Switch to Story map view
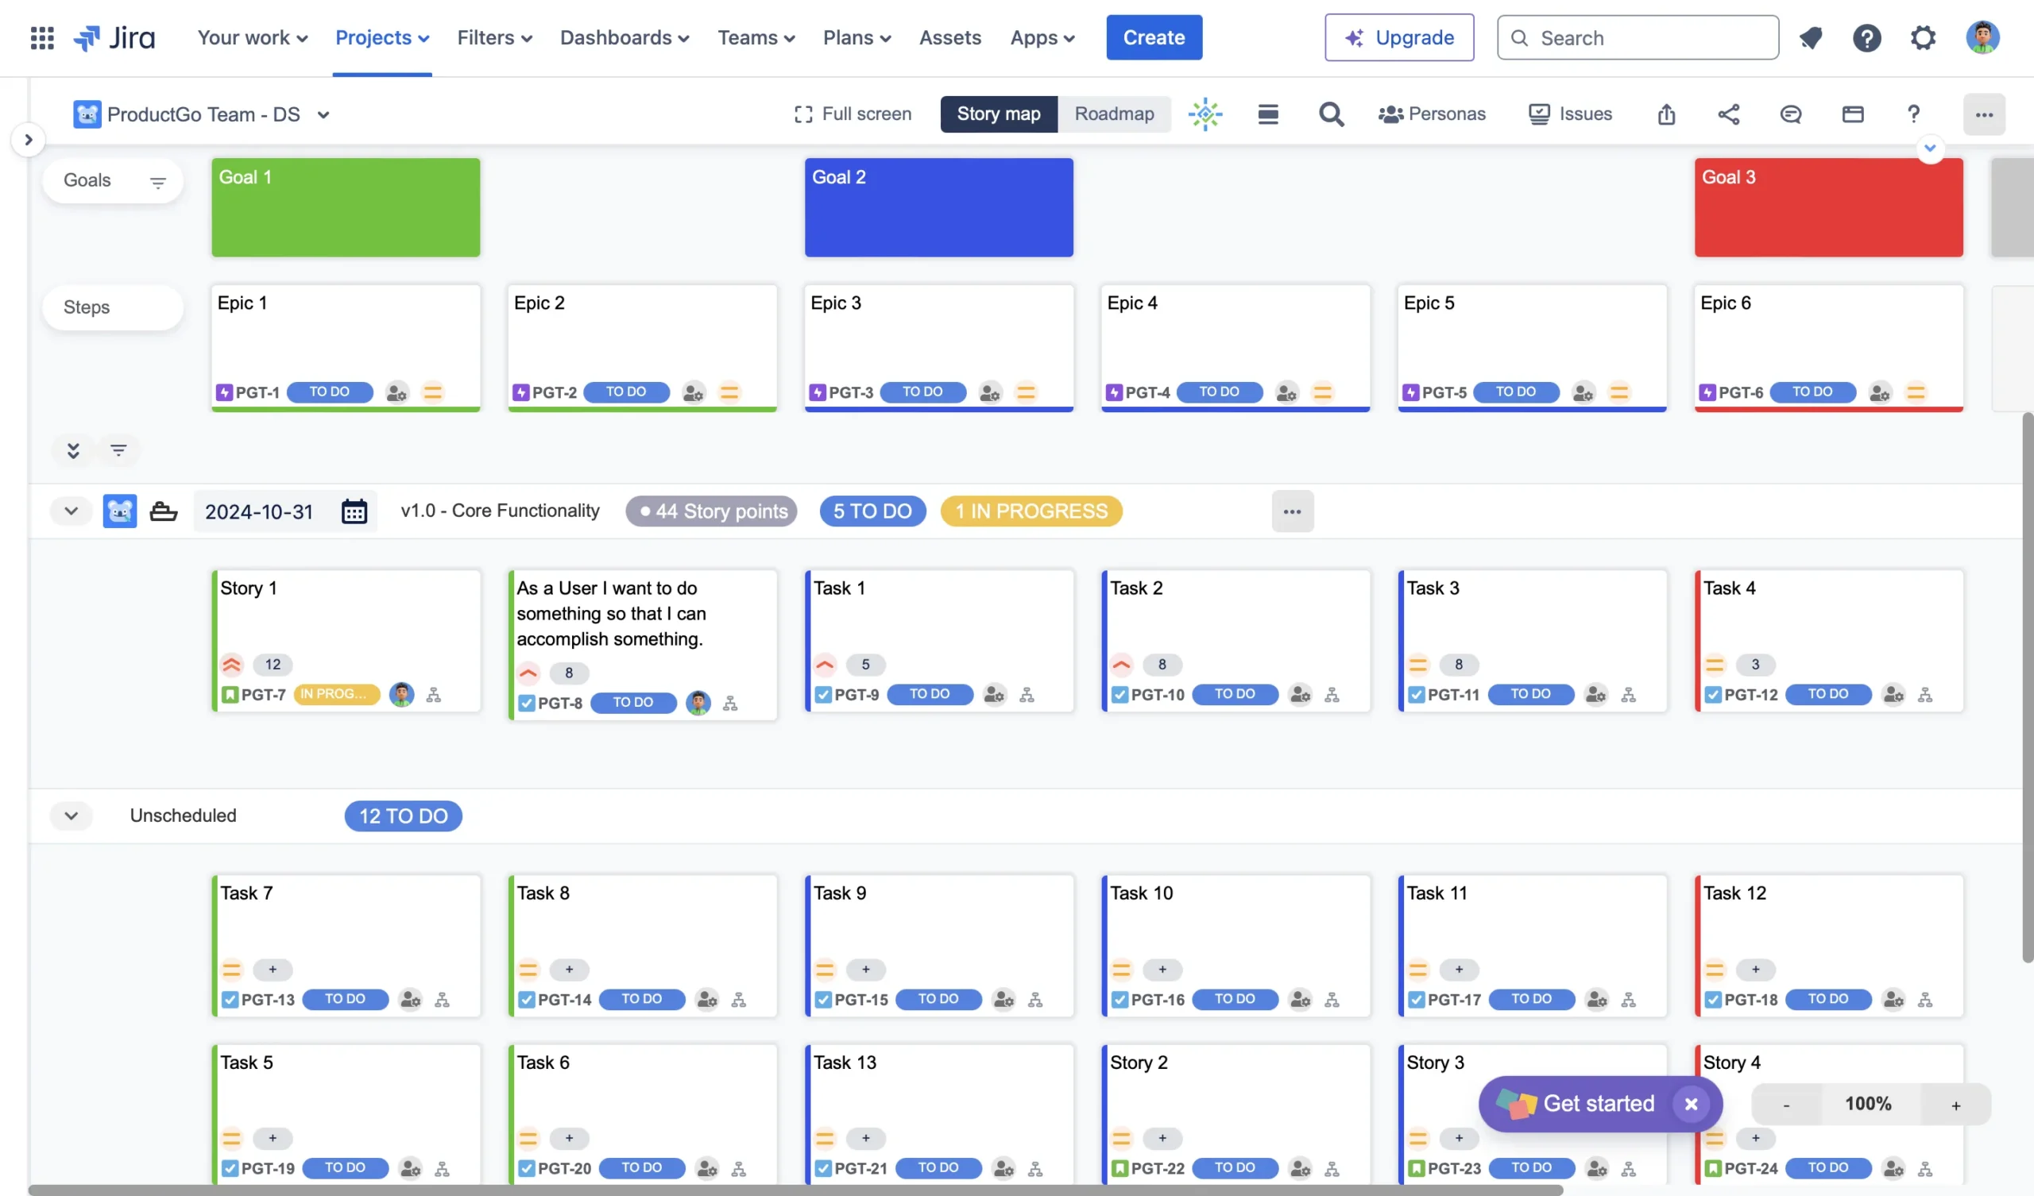The image size is (2034, 1196). 999,114
